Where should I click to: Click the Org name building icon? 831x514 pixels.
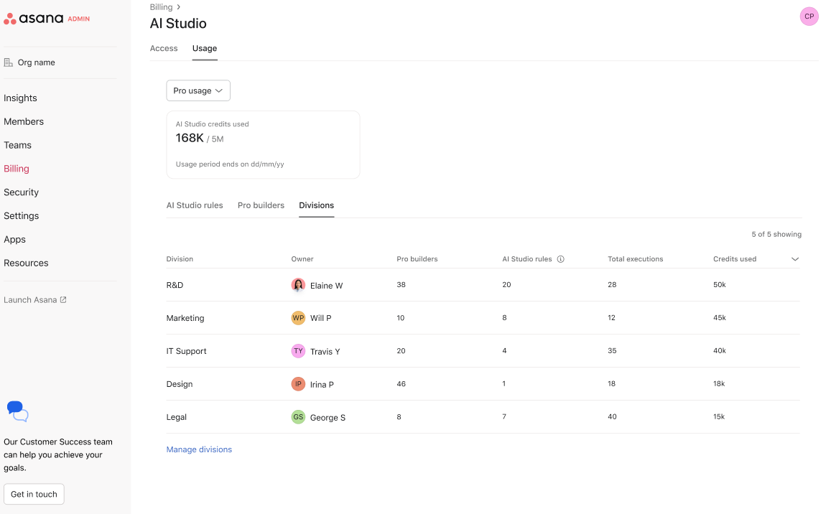pyautogui.click(x=9, y=62)
